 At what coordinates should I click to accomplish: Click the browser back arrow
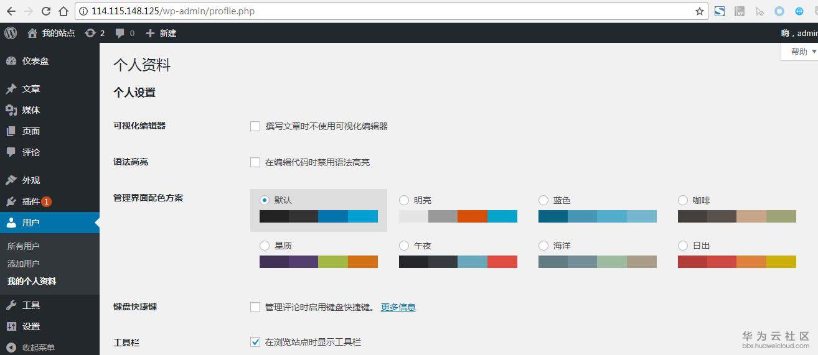(x=11, y=11)
